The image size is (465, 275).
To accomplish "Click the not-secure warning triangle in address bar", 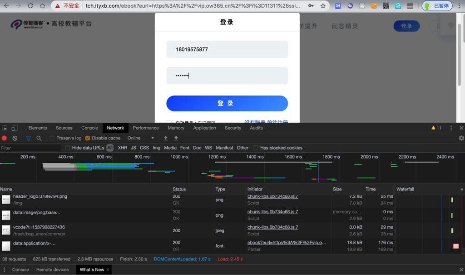I will coord(58,5).
